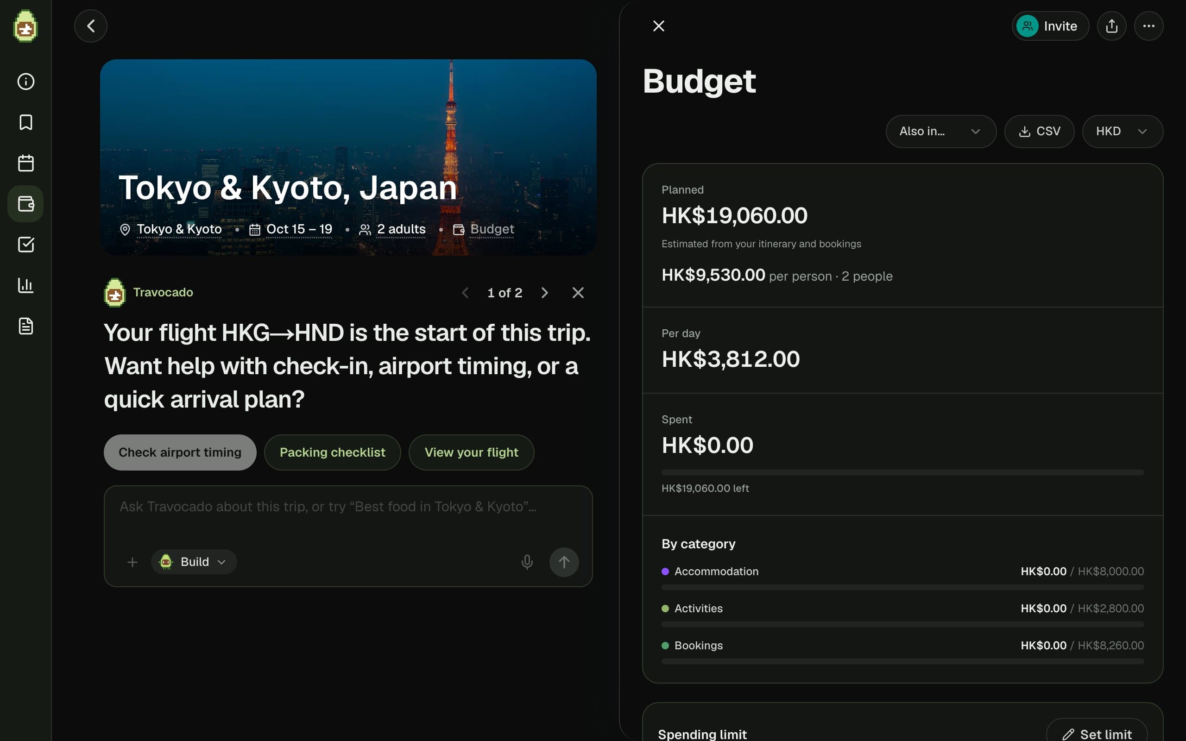Send message with the up arrow button

tap(564, 562)
